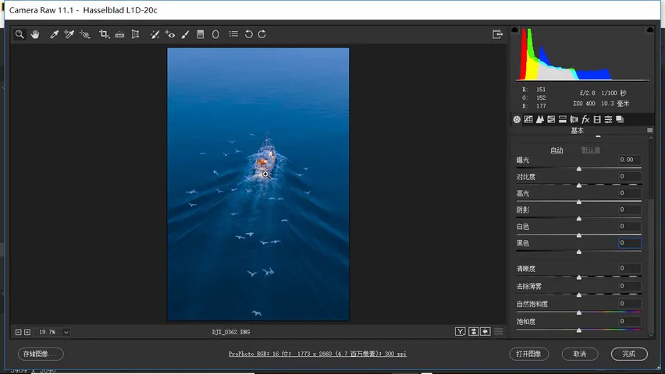
Task: Swap before and after settings
Action: tap(474, 332)
